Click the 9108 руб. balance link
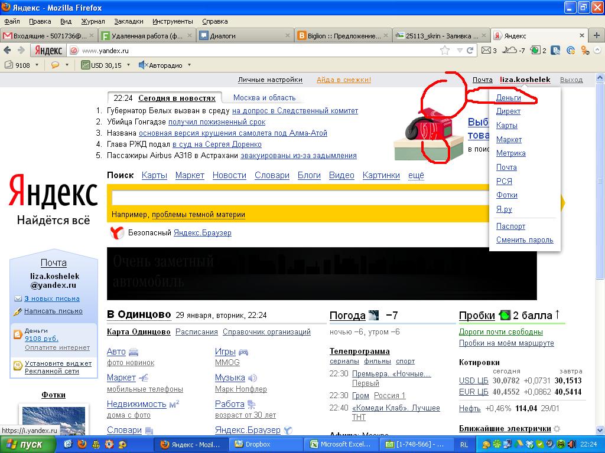605x453 pixels. [x=42, y=339]
